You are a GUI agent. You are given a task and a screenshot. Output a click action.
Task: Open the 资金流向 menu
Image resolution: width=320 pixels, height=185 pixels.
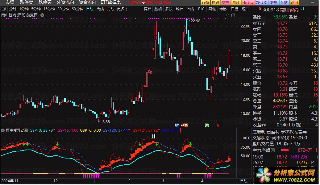[88, 2]
